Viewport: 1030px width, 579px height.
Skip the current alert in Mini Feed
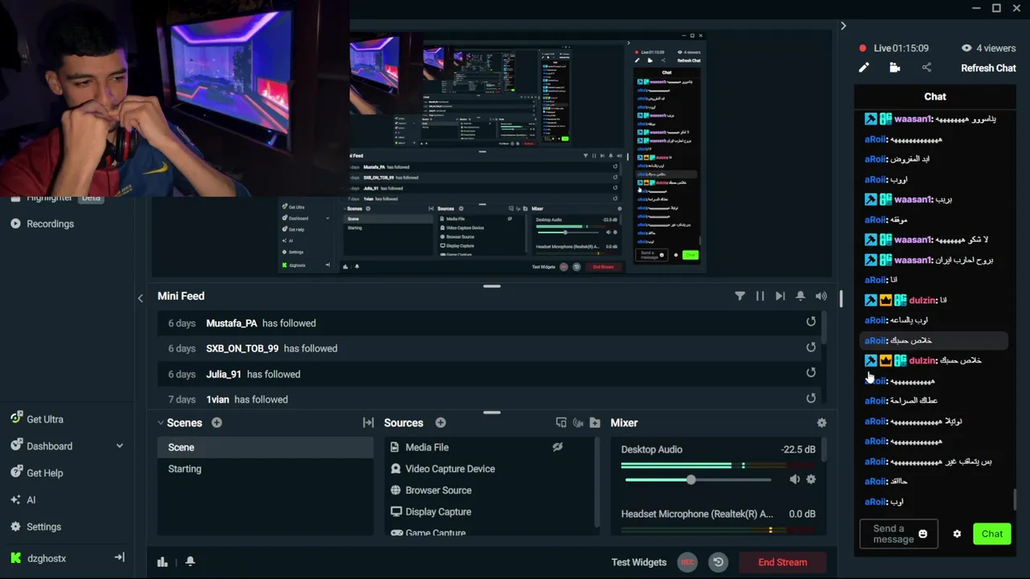tap(781, 296)
